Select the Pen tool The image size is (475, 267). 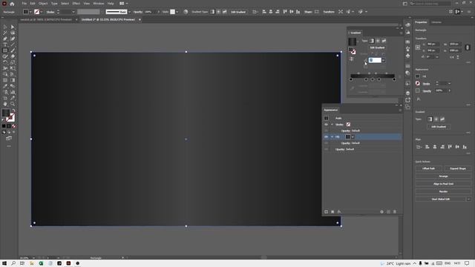pyautogui.click(x=5, y=39)
